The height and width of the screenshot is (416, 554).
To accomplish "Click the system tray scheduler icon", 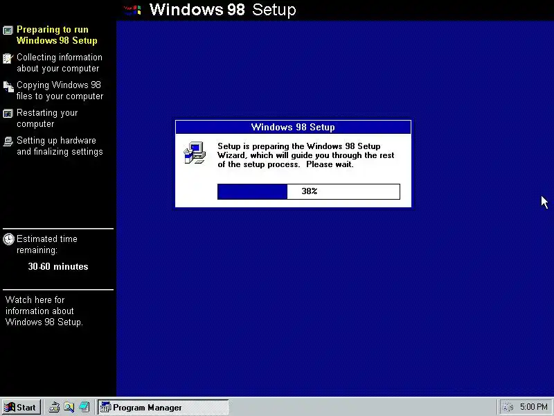I will 508,407.
